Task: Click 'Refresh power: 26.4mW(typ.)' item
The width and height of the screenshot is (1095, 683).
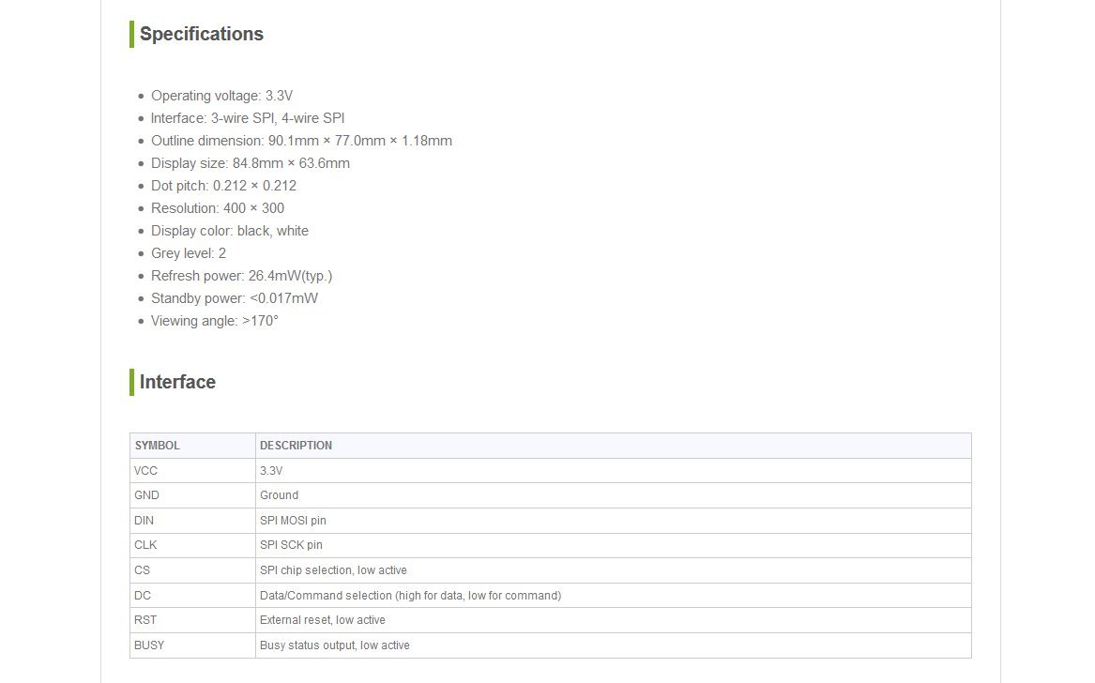Action: coord(242,276)
